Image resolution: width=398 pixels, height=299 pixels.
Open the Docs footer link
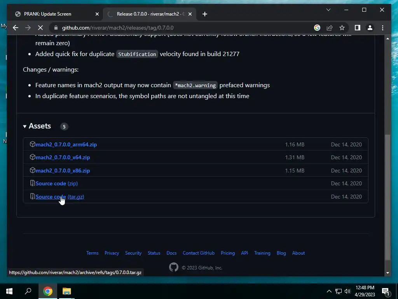[171, 253]
